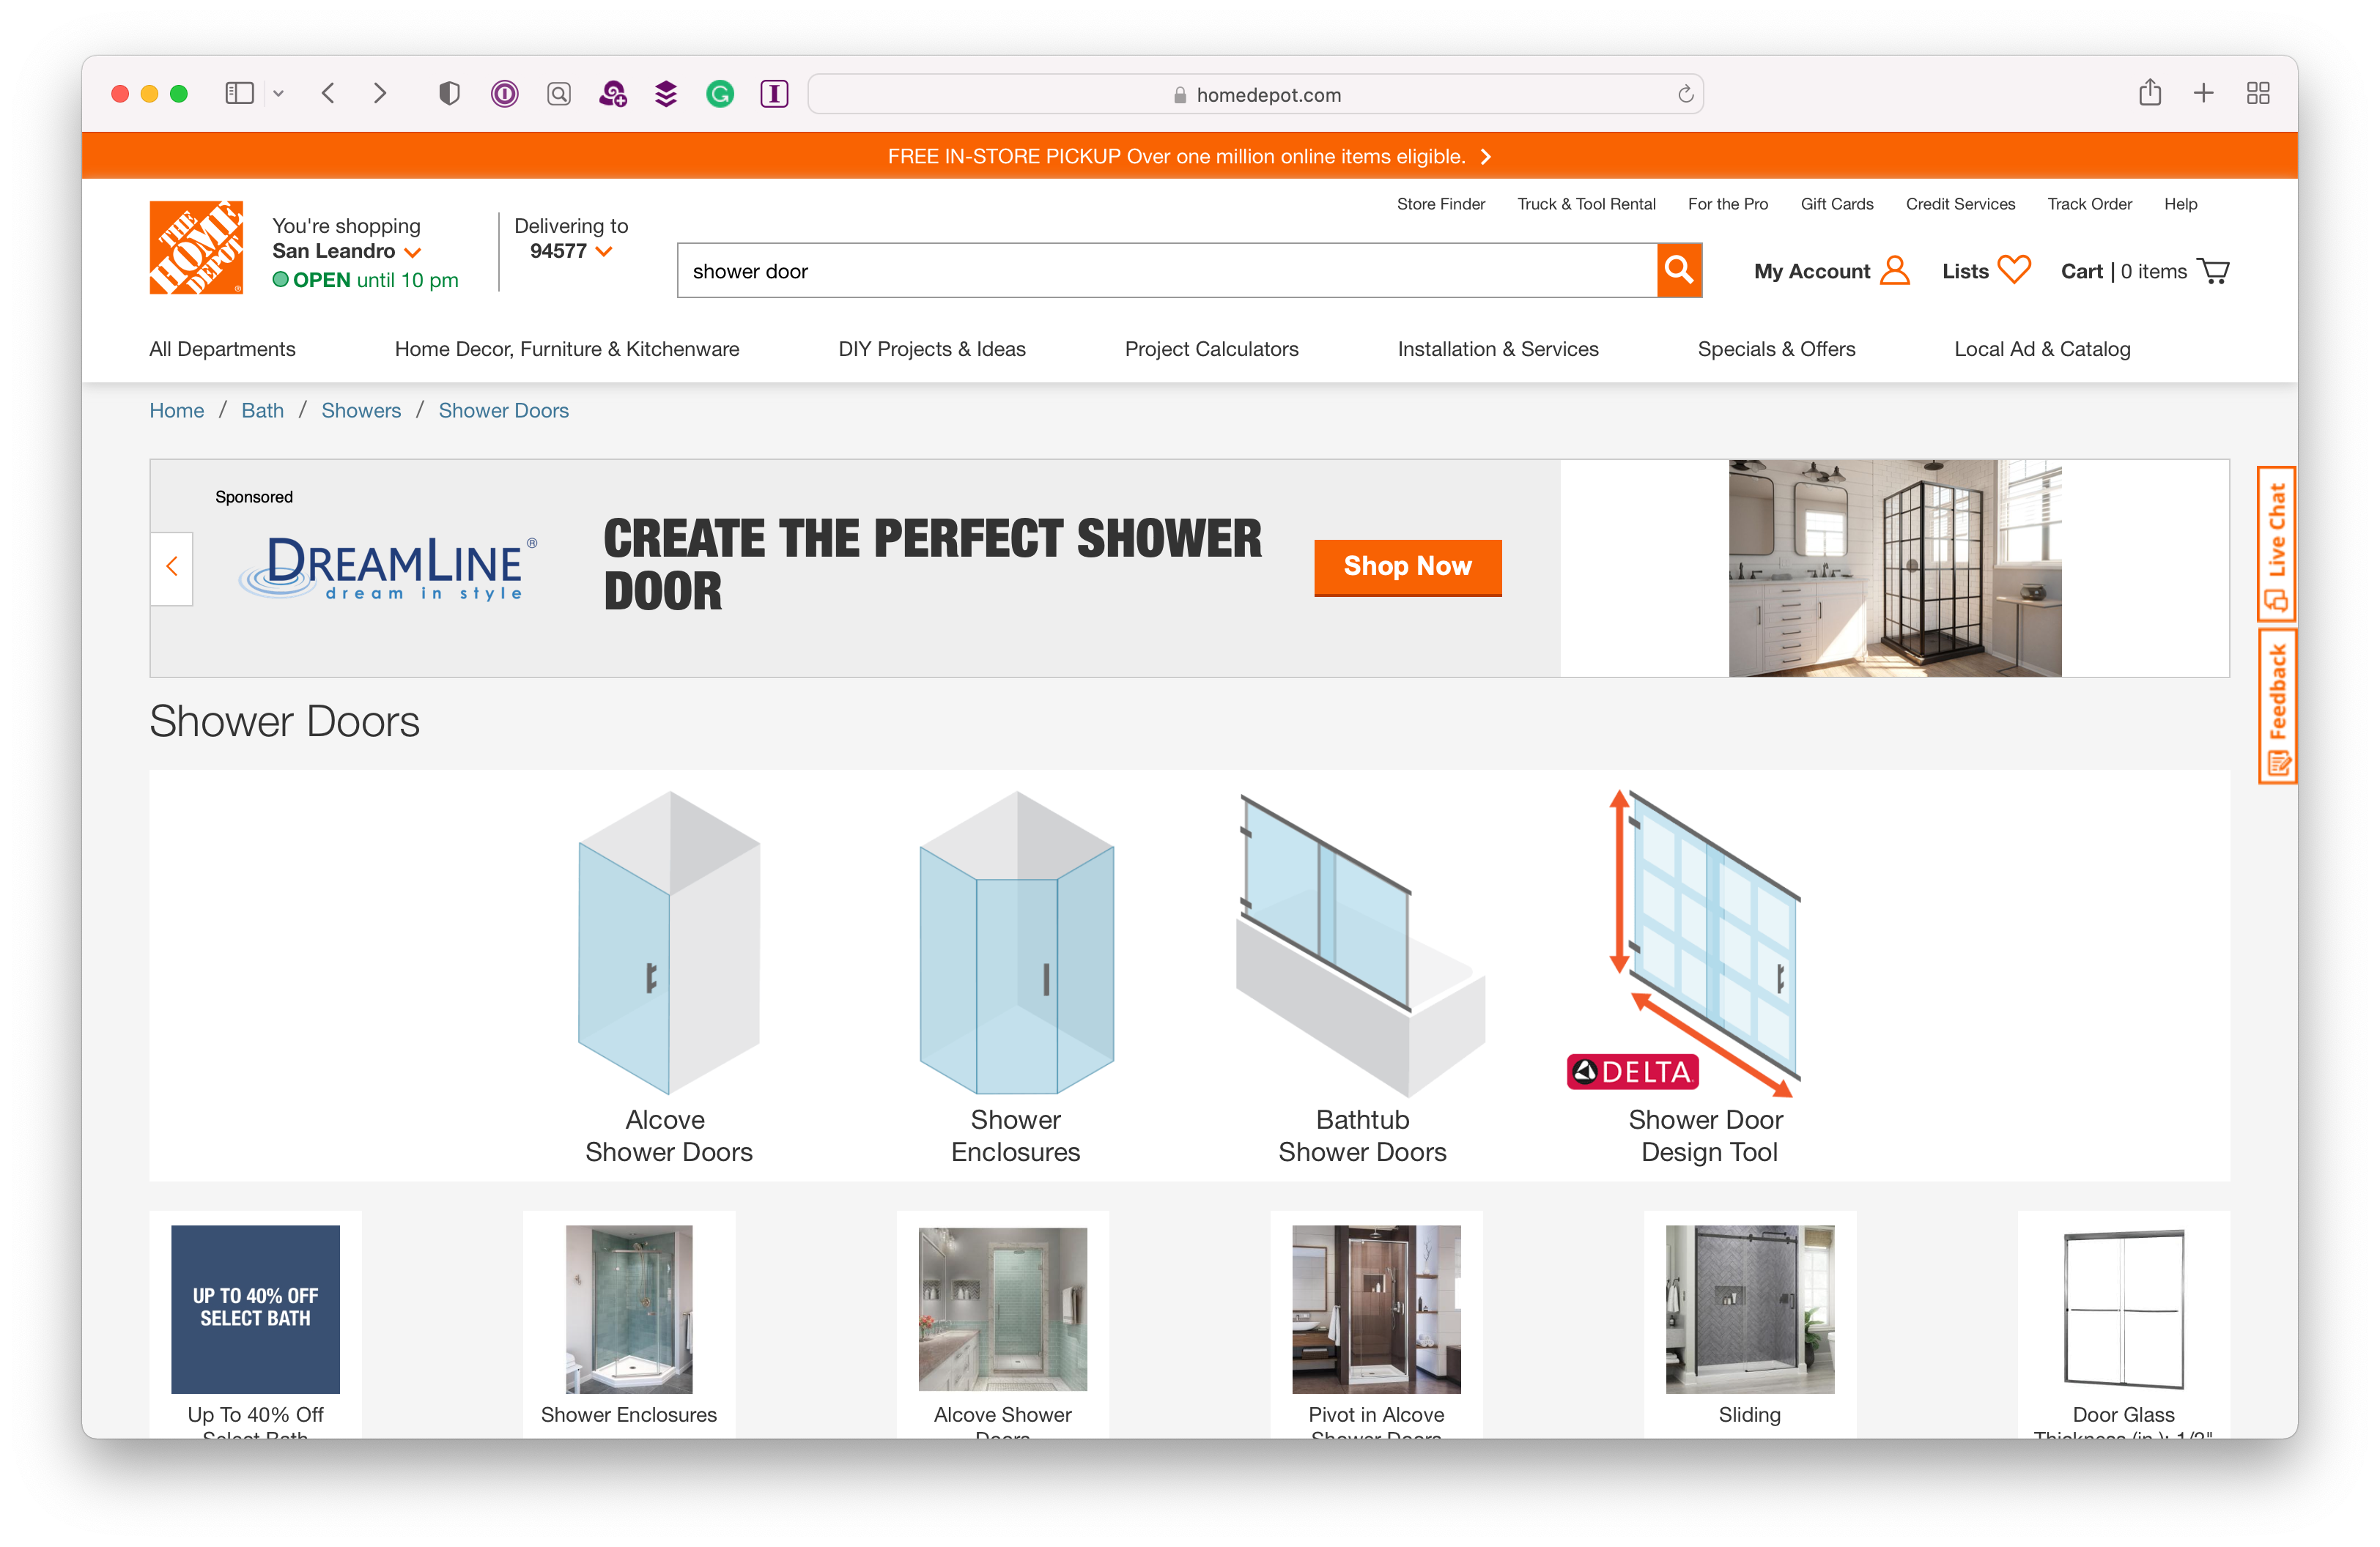Click the magnifier search extension icon in toolbar

point(559,94)
